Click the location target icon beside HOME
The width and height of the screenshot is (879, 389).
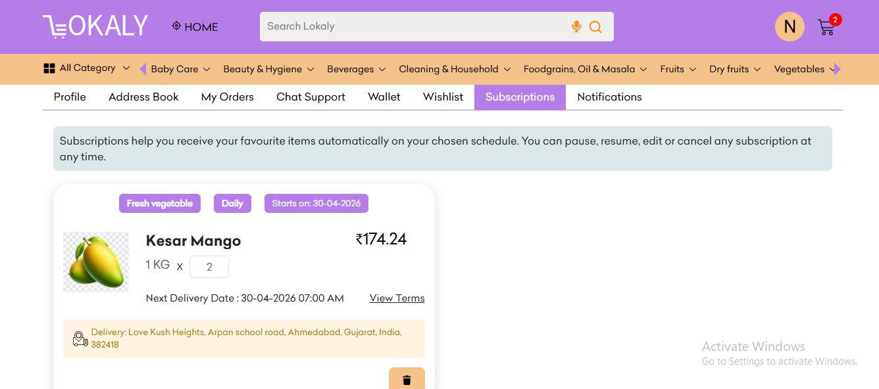(x=176, y=26)
